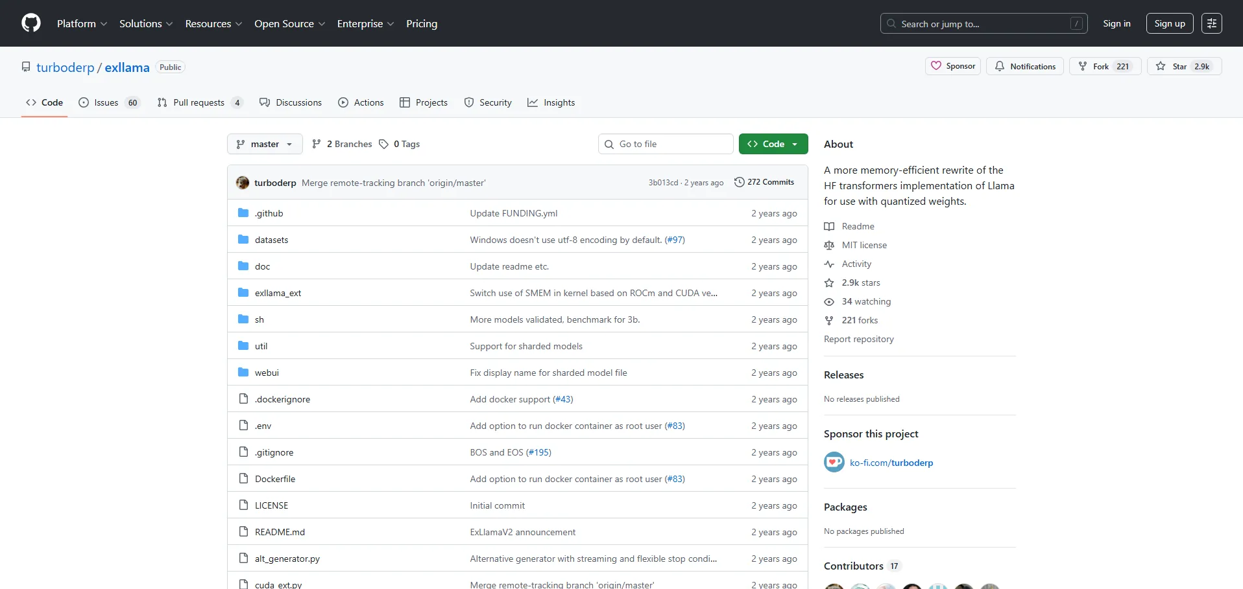Screen dimensions: 1243x589
Task: Click the Sign up button
Action: [1169, 23]
